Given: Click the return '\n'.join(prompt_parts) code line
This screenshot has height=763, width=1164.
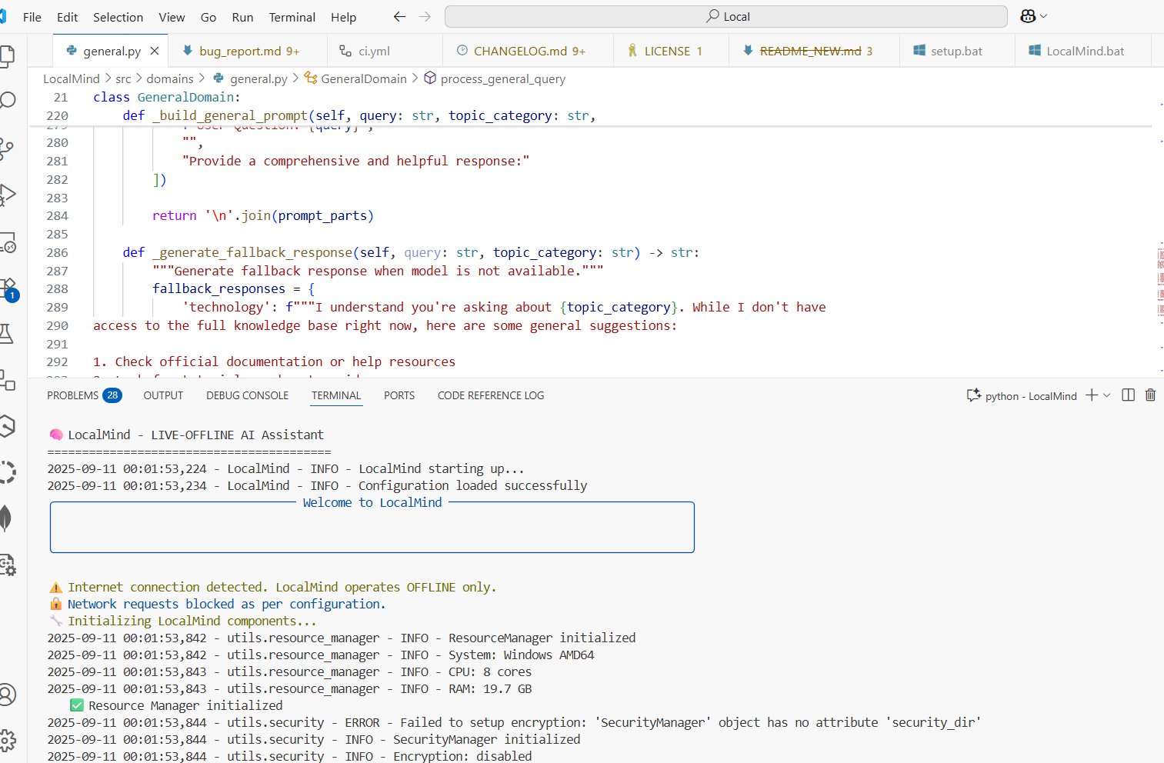Looking at the screenshot, I should [x=262, y=215].
